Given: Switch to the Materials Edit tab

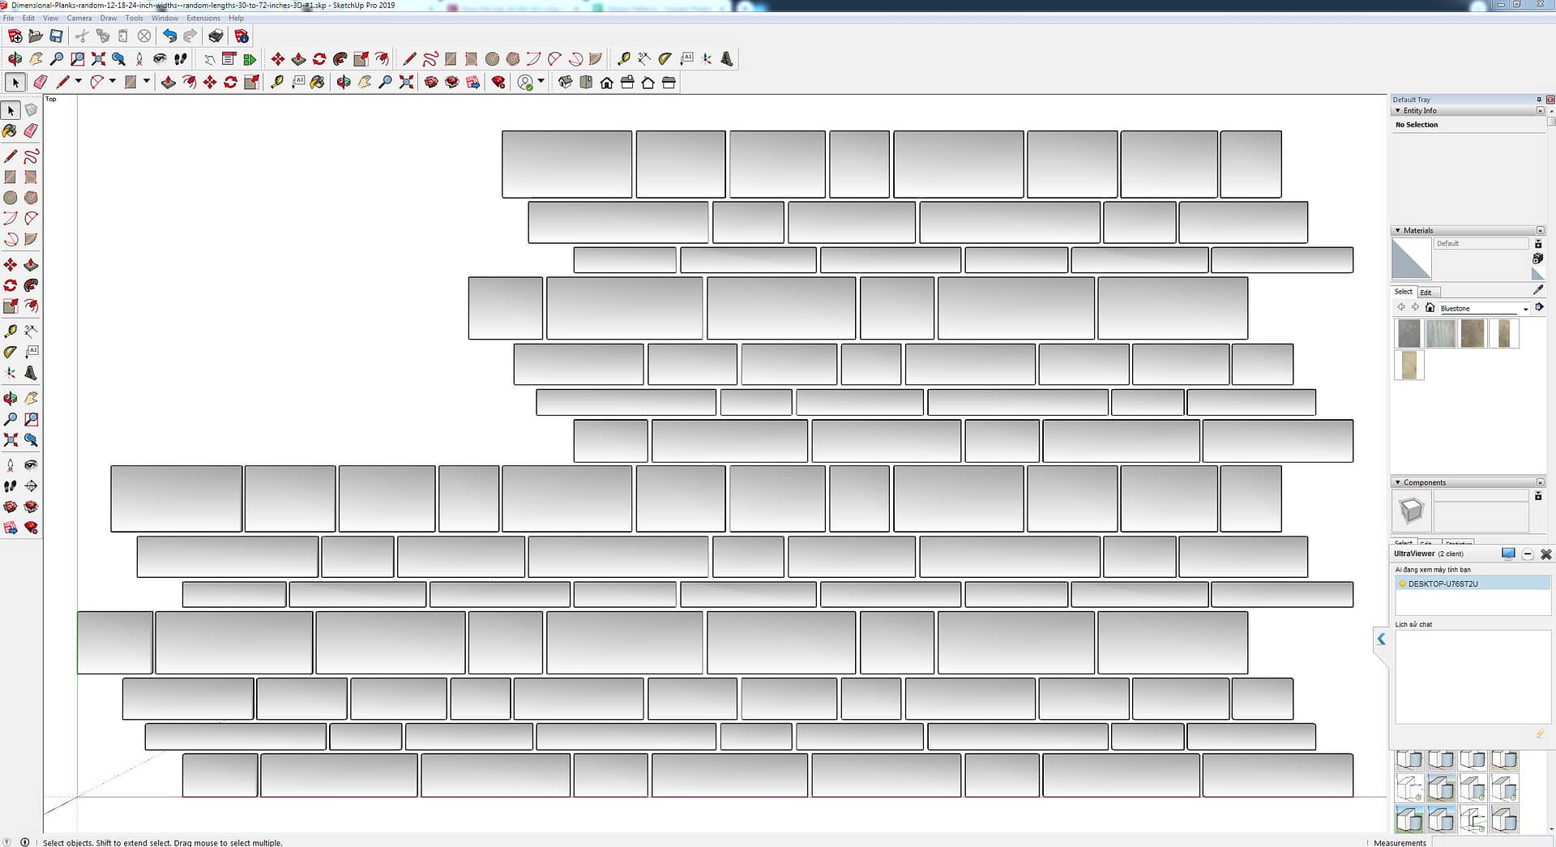Looking at the screenshot, I should pos(1426,293).
